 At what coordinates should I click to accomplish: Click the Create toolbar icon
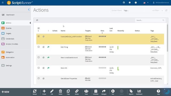pyautogui.click(x=44, y=92)
